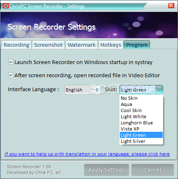178x179 pixels.
Task: Select highlighted Light Green skin entry
Action: [x=141, y=135]
